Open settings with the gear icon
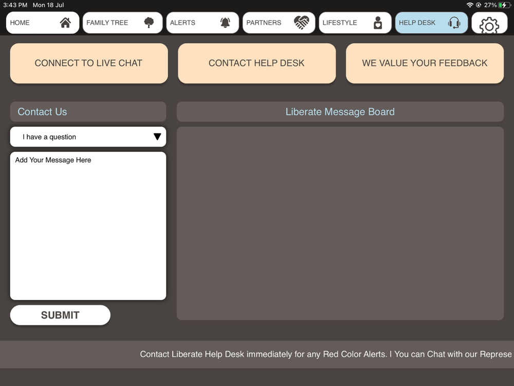This screenshot has height=386, width=514. [x=489, y=25]
